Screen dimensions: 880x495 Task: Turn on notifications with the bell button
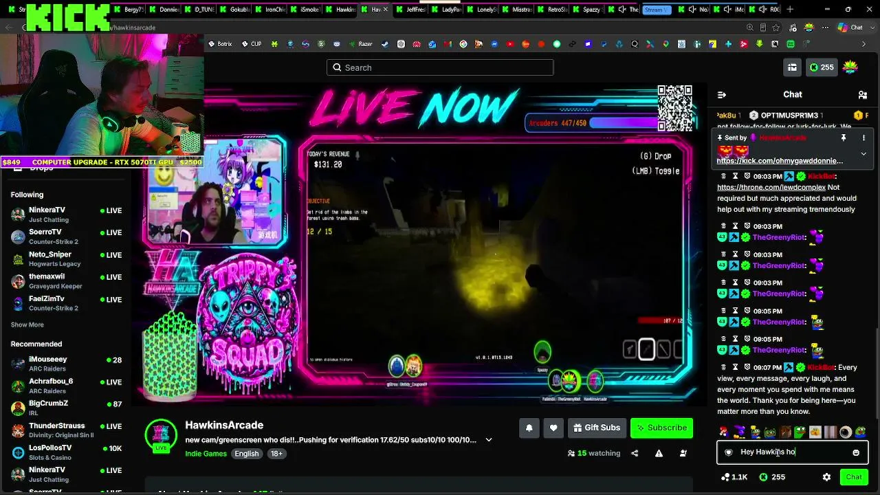coord(529,428)
